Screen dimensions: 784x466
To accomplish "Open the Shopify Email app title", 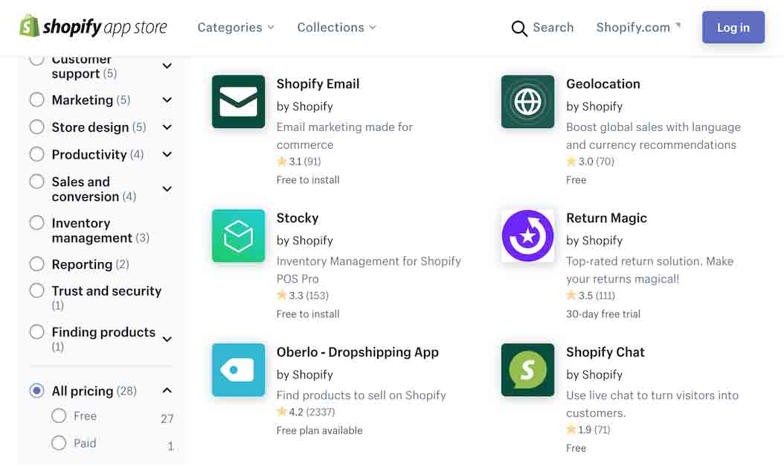I will (318, 83).
